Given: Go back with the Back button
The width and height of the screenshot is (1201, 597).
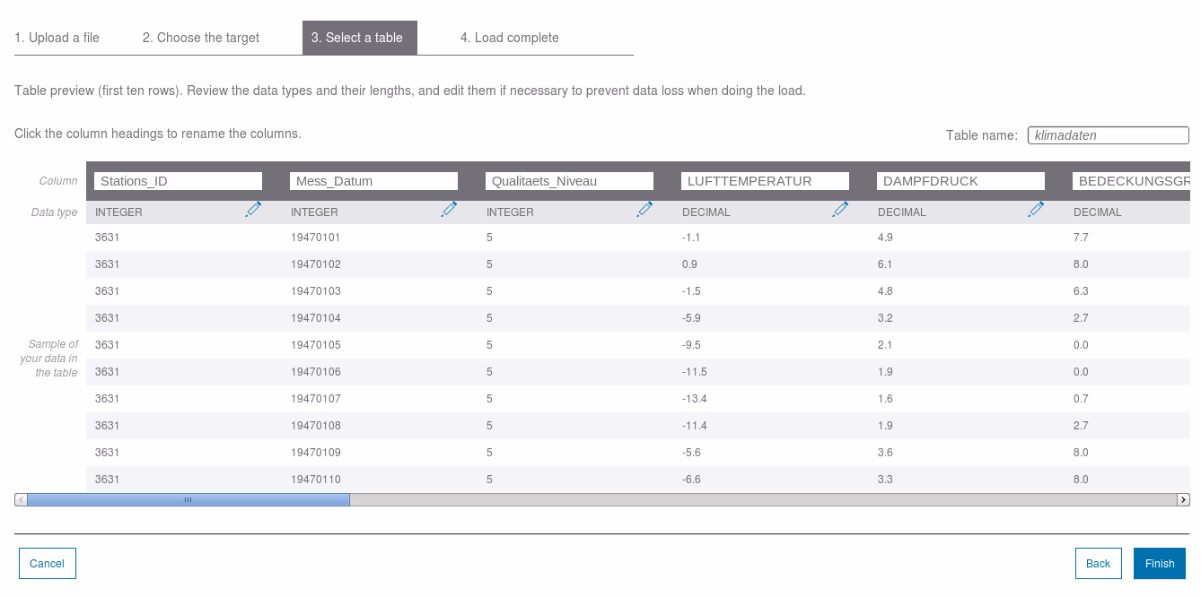Looking at the screenshot, I should click(x=1098, y=564).
